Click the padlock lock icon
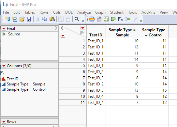Screen dimensions: 177x127 point(68,19)
